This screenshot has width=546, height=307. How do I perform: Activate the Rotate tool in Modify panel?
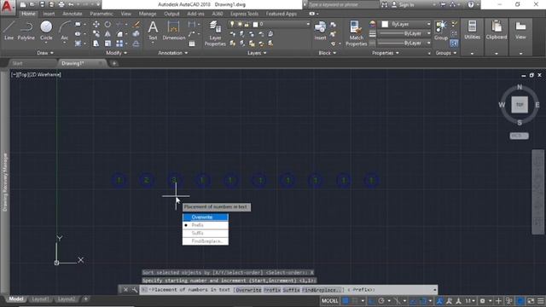pos(107,25)
